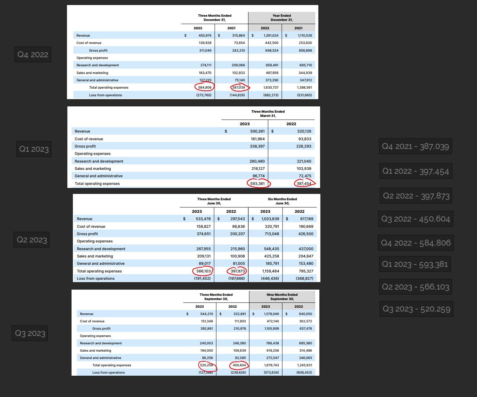Select the Q1 2023 label

pos(34,149)
